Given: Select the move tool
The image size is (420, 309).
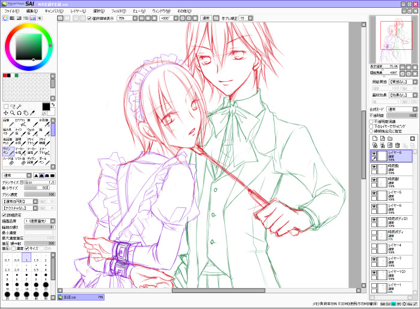Looking at the screenshot, I should tap(5, 113).
